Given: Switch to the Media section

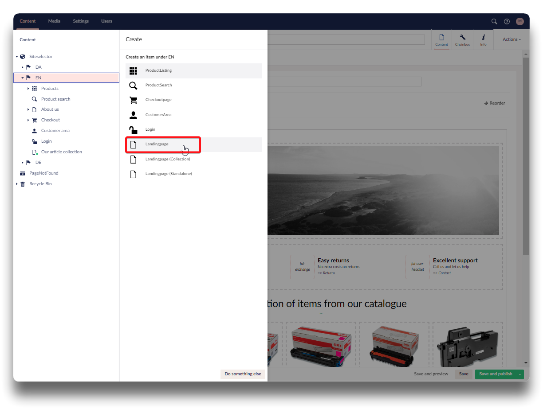Looking at the screenshot, I should click(x=54, y=21).
